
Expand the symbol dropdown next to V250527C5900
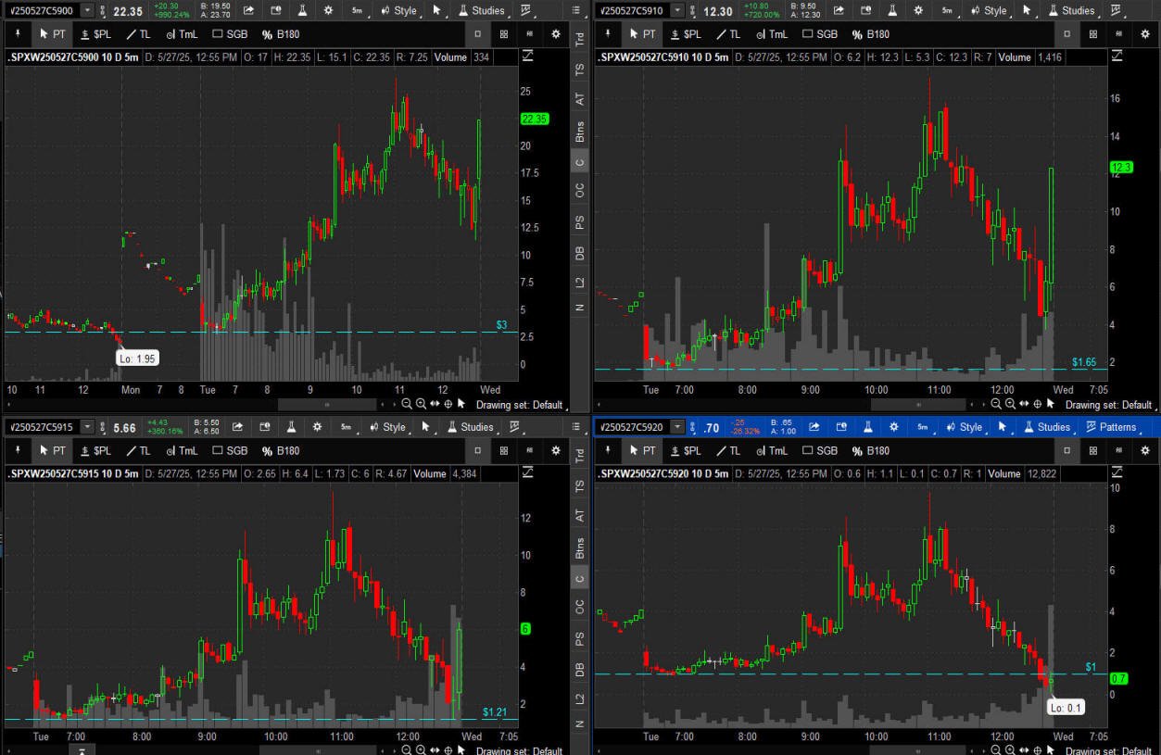point(87,10)
